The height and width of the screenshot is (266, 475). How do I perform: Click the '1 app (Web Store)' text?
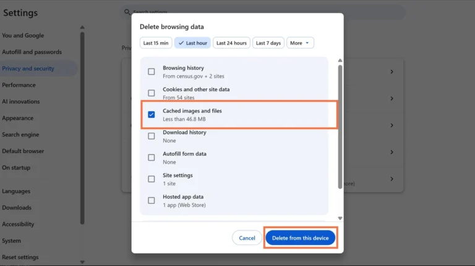coord(184,205)
